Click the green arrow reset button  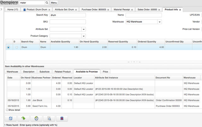pyautogui.click(x=24, y=119)
